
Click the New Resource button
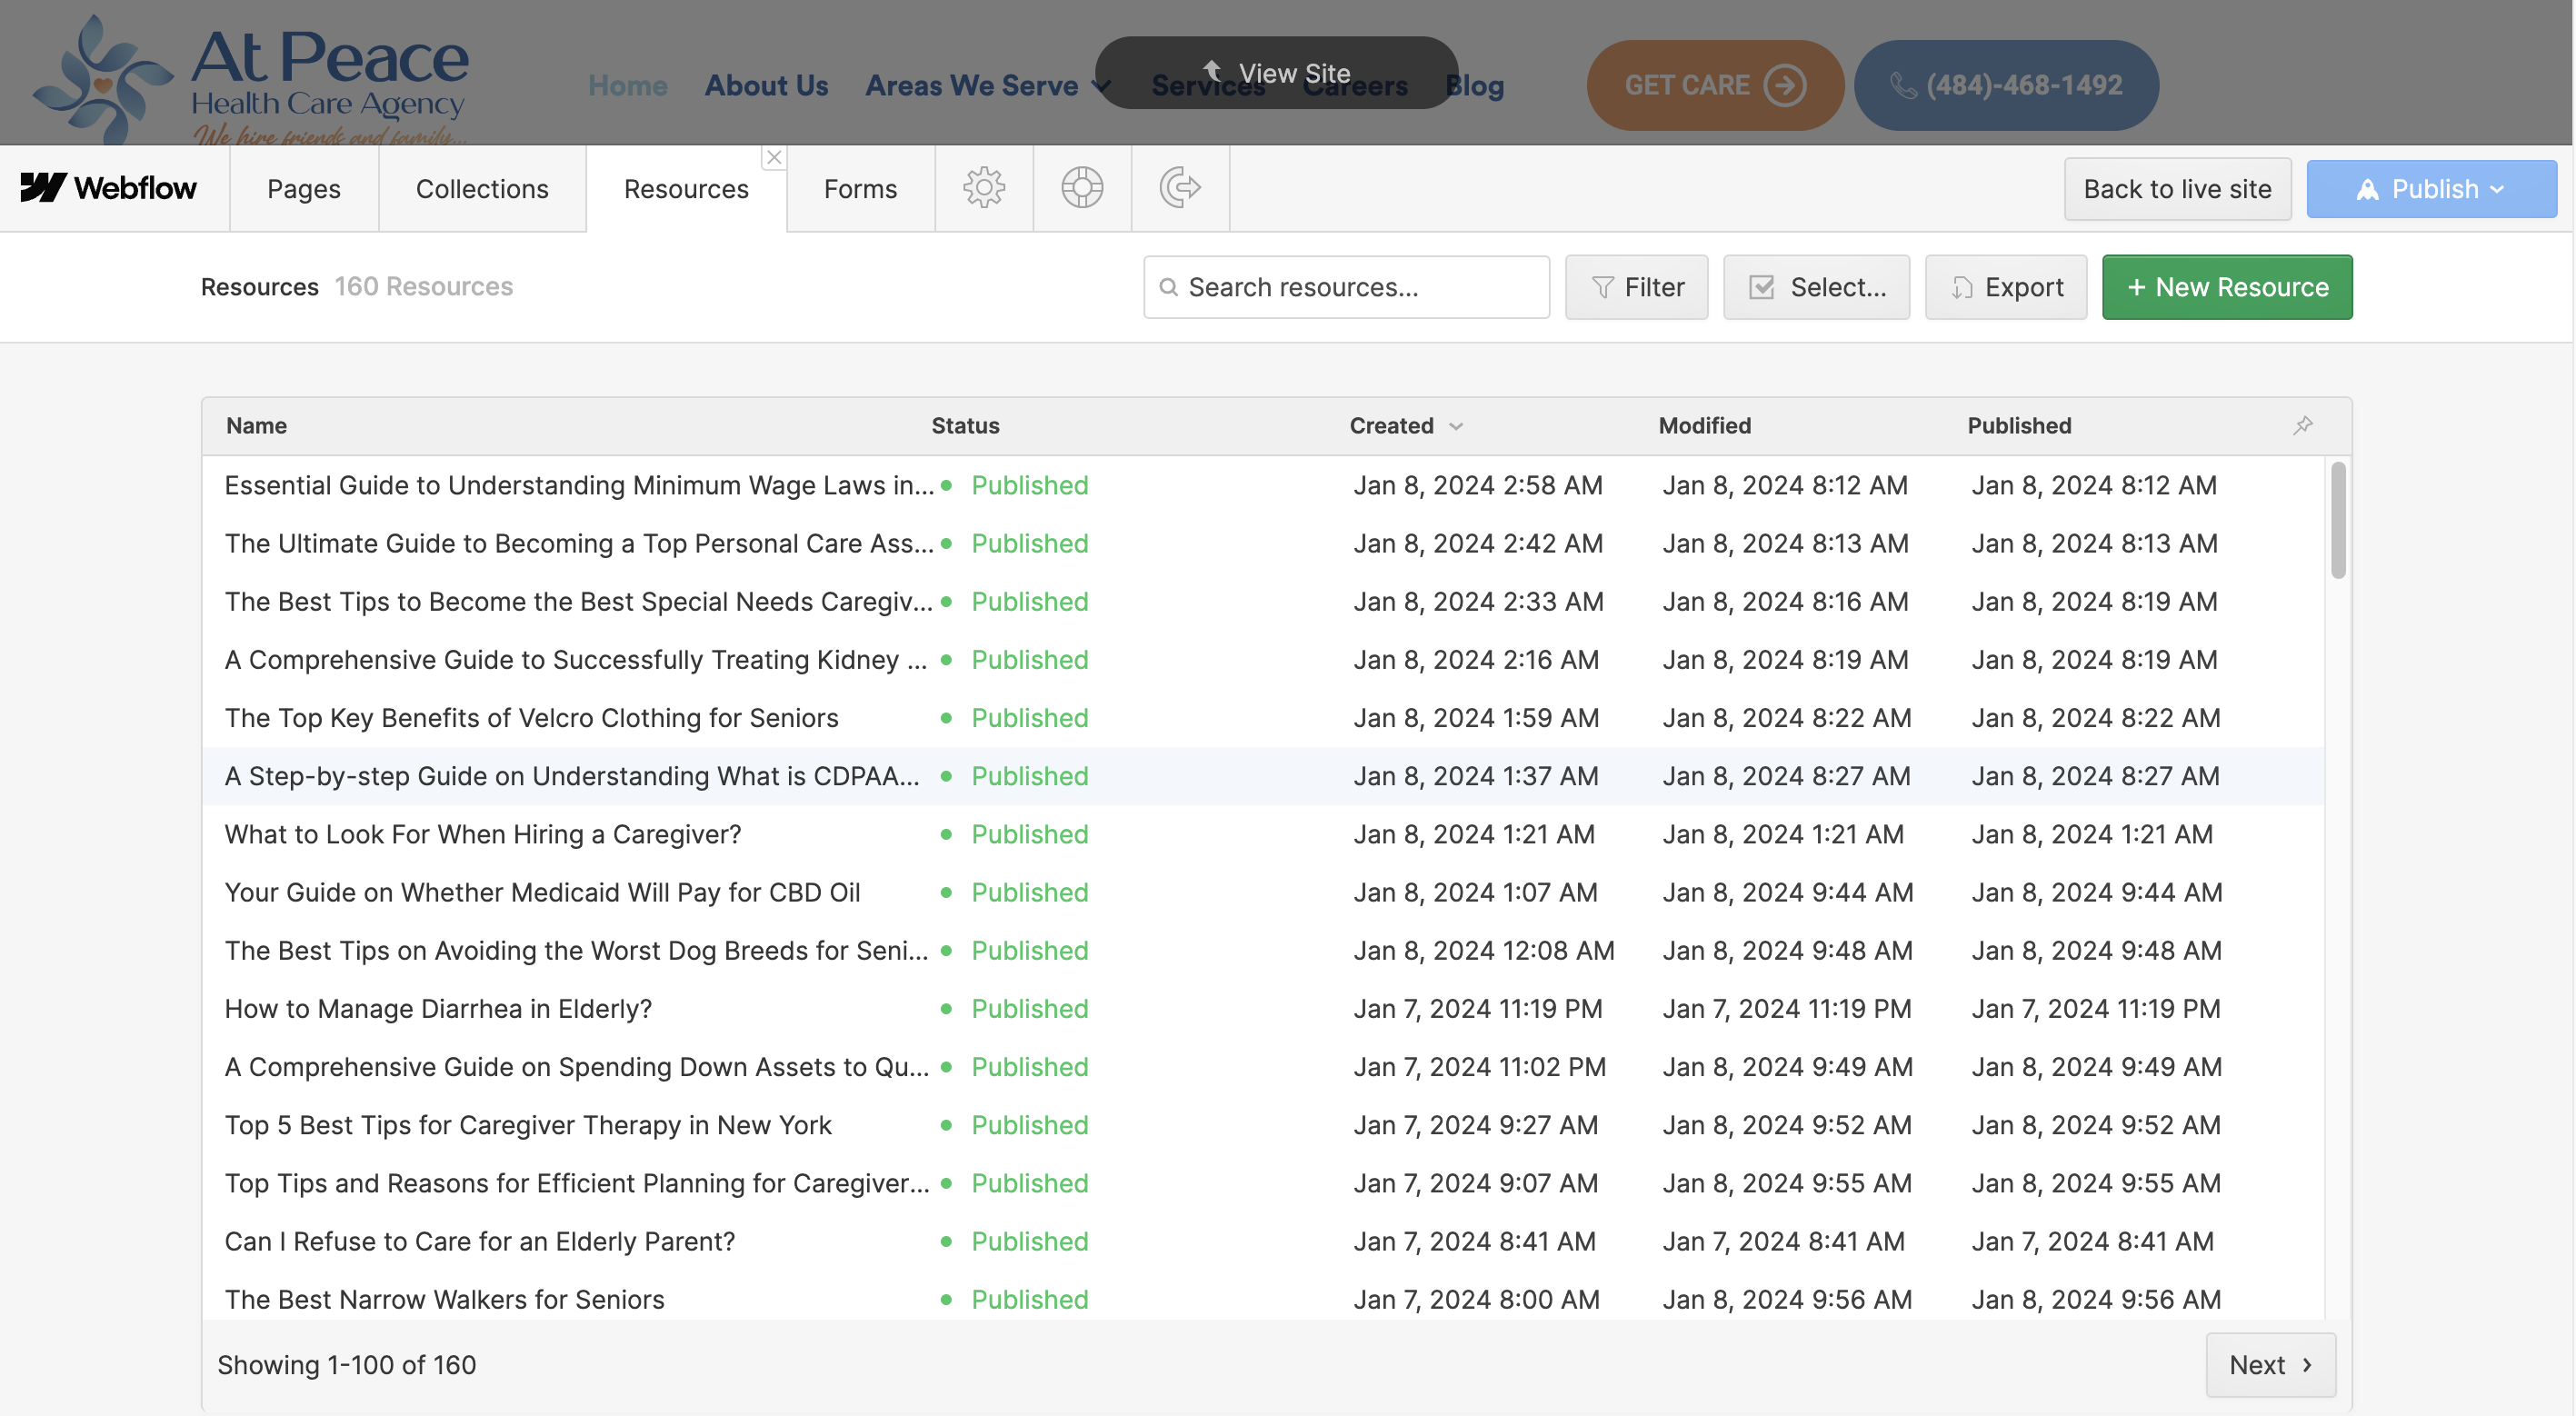point(2226,288)
